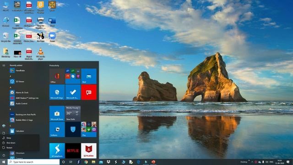Click the 'B' letter group header

pyautogui.click(x=11, y=109)
